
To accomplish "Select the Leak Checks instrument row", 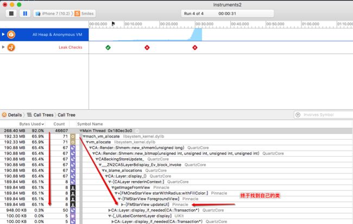I will (45, 47).
